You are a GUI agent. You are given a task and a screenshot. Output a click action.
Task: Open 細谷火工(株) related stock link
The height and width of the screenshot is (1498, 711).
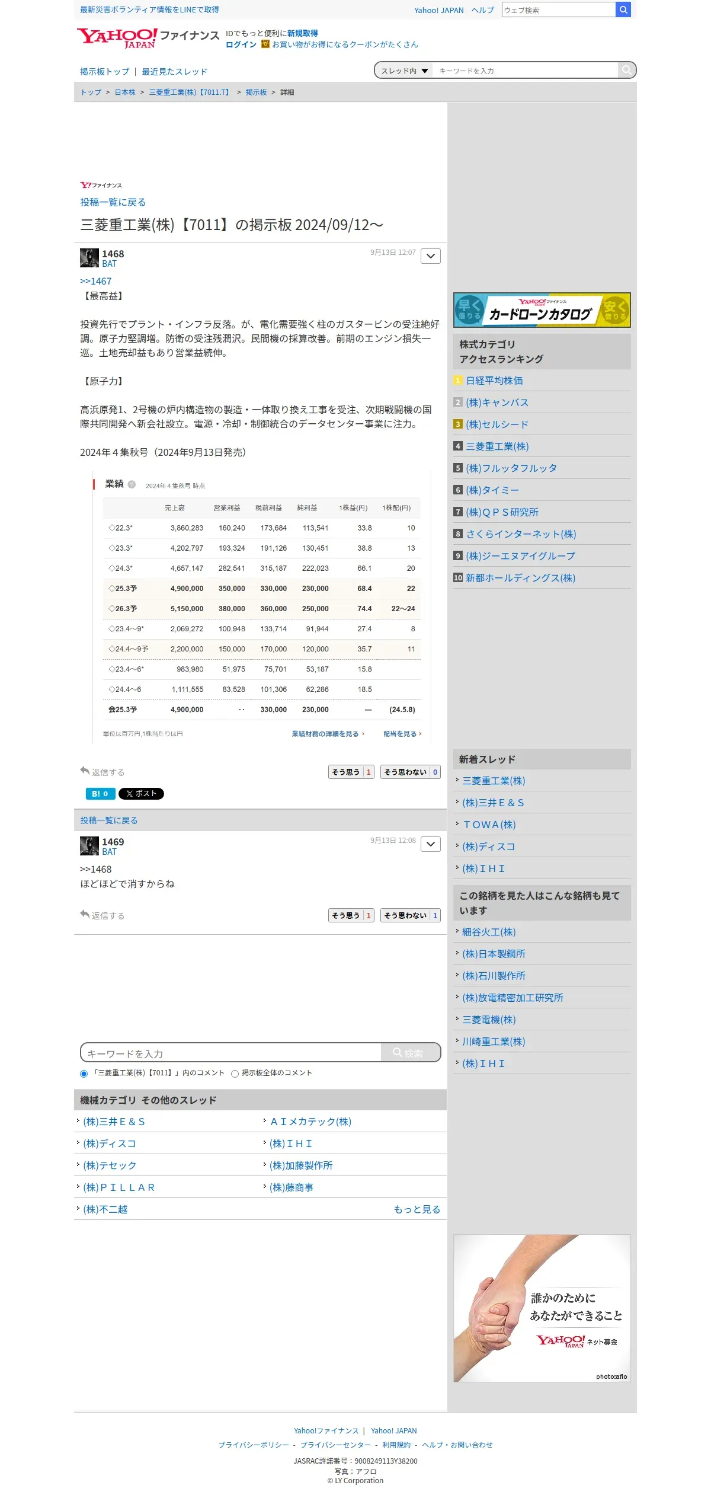pos(489,932)
